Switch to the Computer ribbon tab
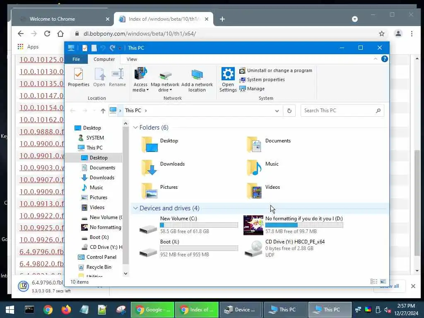 point(104,59)
